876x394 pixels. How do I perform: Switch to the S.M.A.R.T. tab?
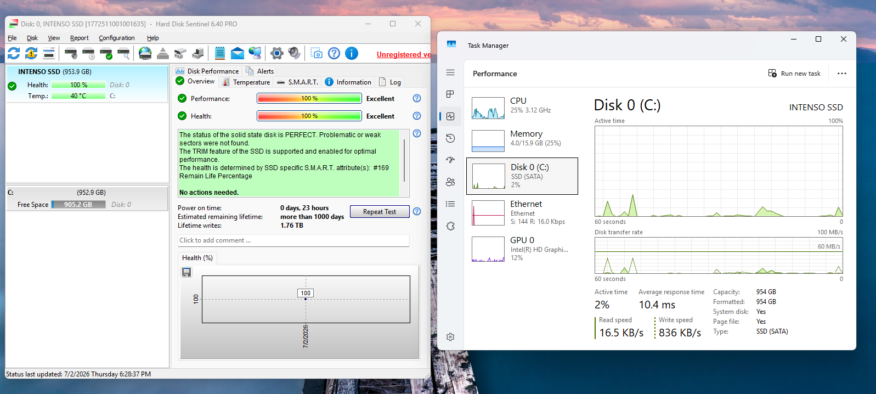click(x=297, y=82)
